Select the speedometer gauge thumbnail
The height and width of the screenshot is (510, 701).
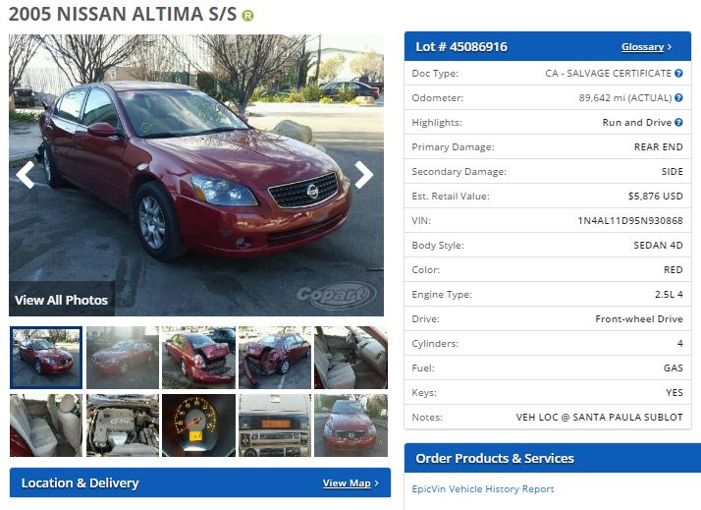click(x=198, y=425)
